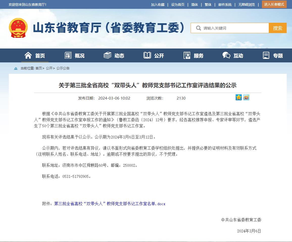Viewport: 292px width, 242px height.
Task: Click the house icon beside 首页
Action: pyautogui.click(x=28, y=55)
